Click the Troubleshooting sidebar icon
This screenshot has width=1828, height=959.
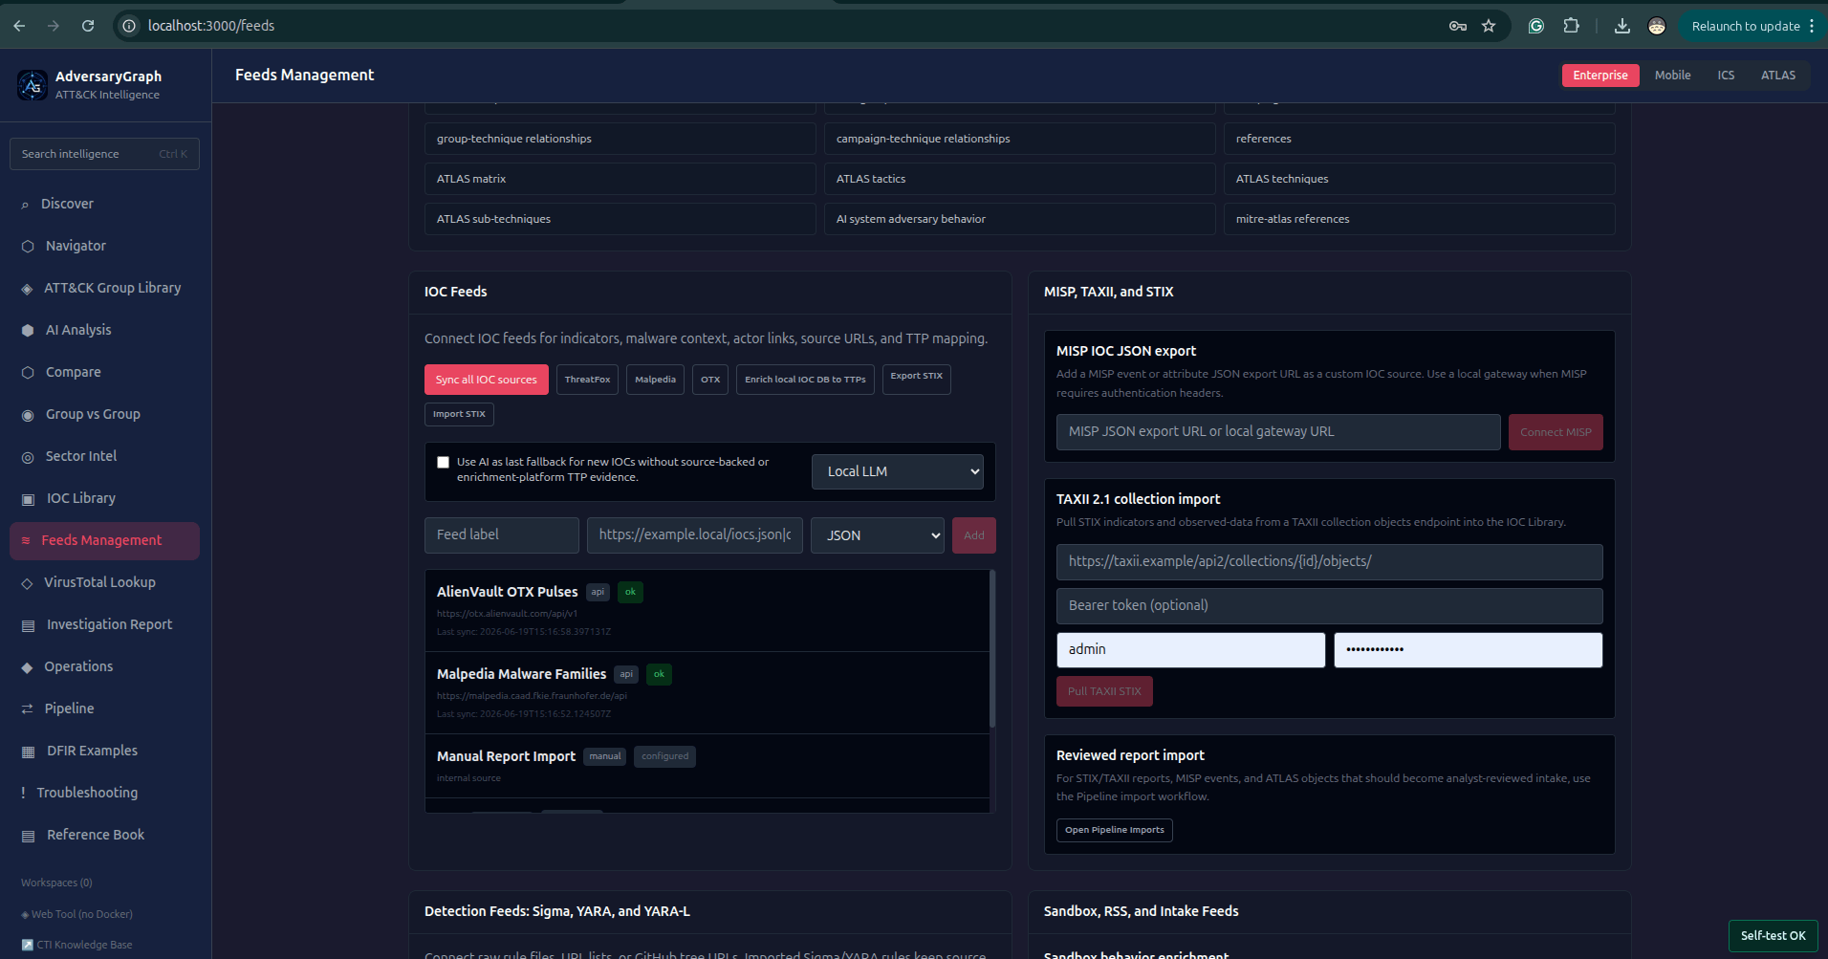(x=23, y=793)
